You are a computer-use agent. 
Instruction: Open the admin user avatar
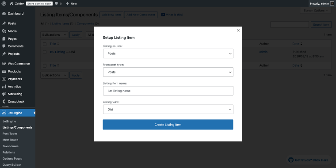pos(332,4)
